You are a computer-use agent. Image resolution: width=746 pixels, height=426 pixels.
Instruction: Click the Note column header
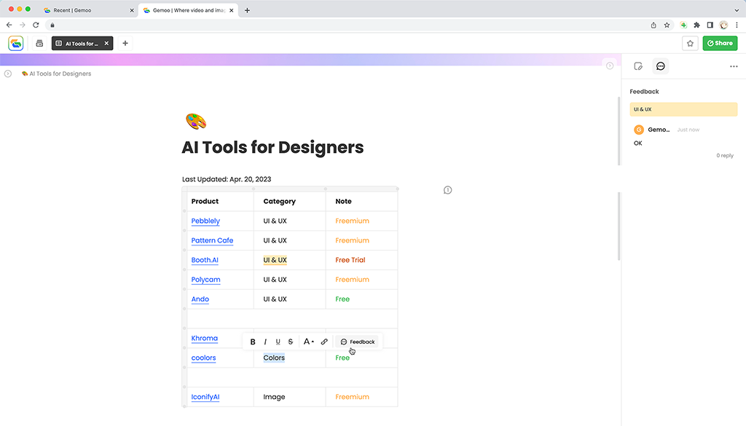point(343,202)
